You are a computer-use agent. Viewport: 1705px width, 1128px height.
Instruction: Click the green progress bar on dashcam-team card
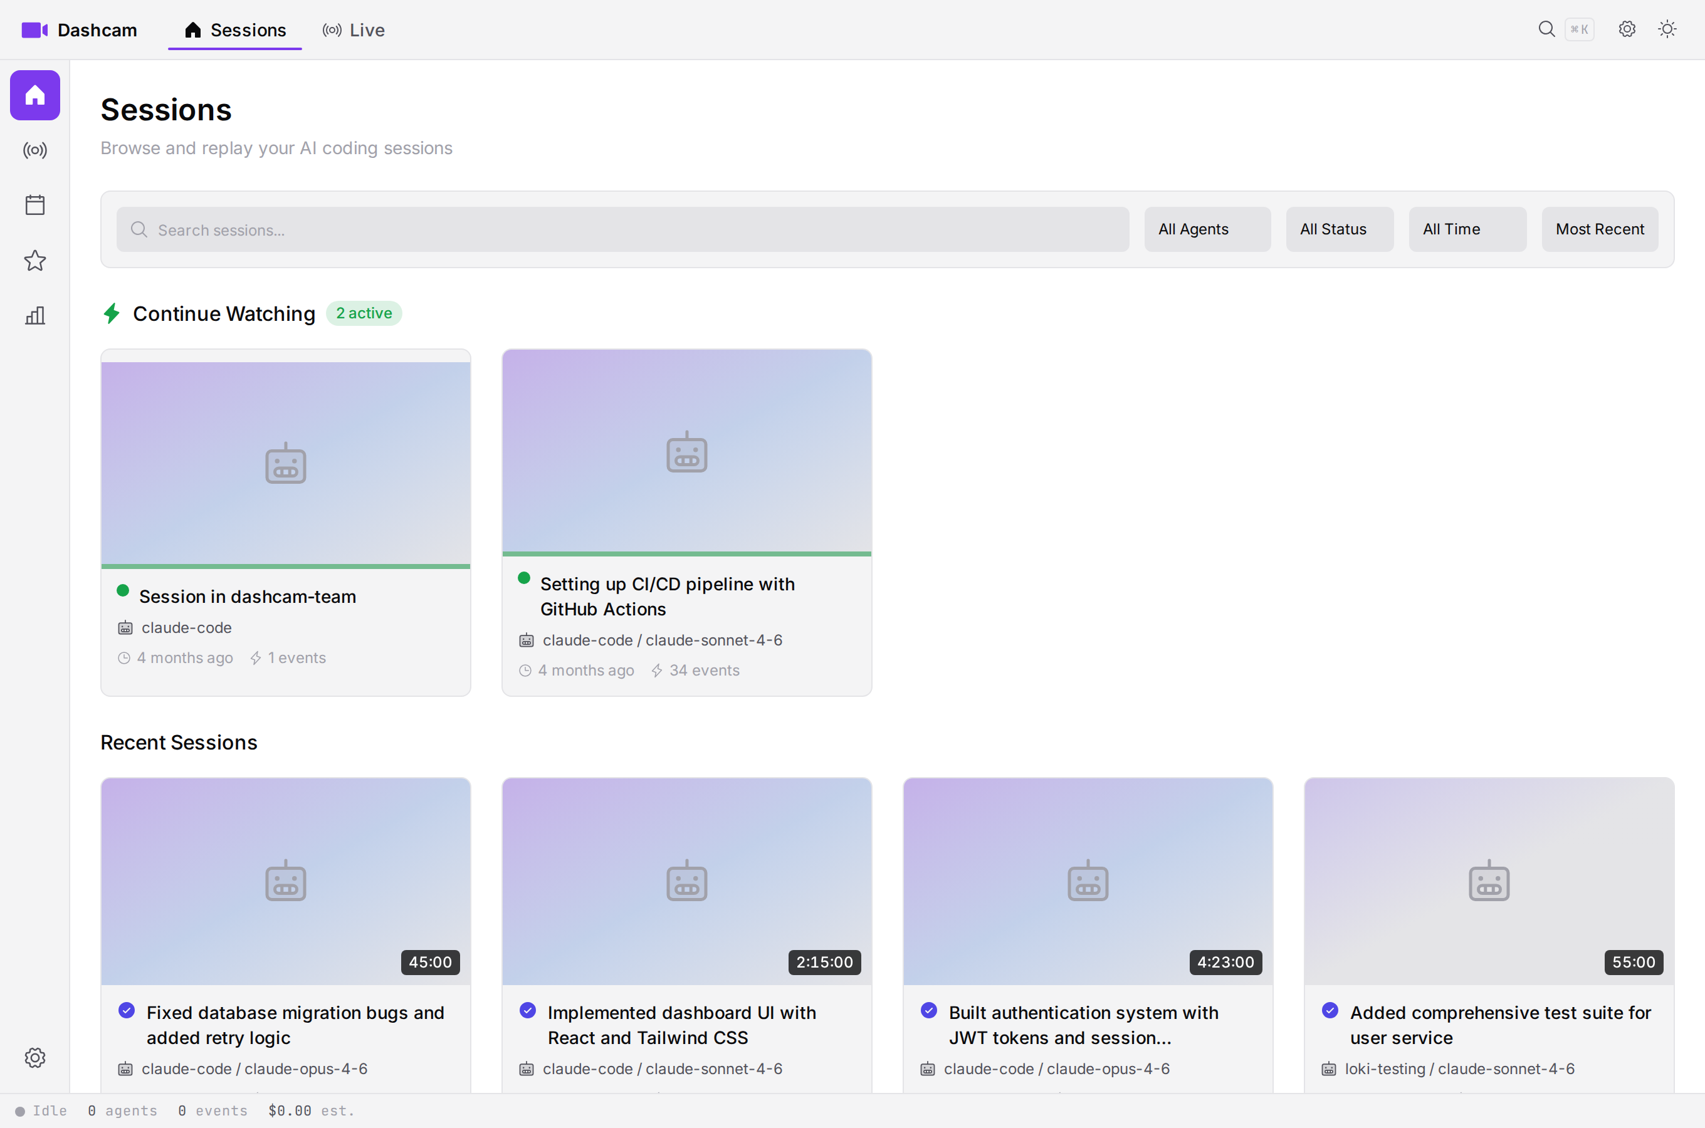(x=286, y=567)
